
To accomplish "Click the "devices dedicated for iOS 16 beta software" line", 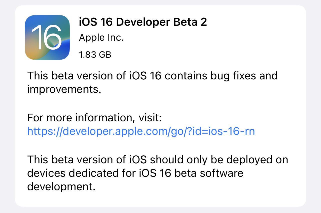I will (x=135, y=173).
